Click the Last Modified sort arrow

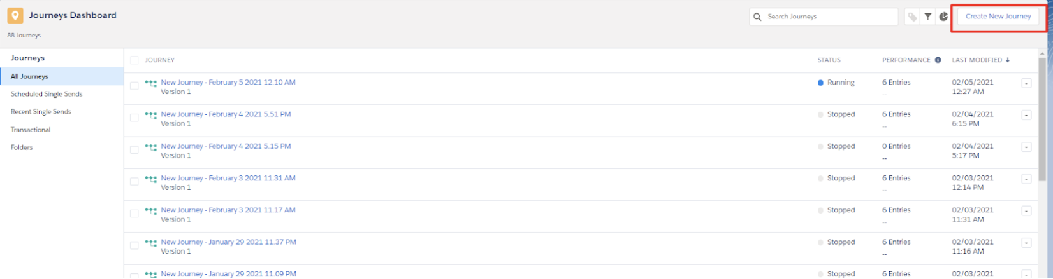1008,60
